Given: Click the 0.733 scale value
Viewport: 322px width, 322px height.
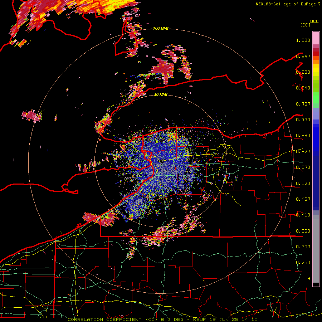Looking at the screenshot, I should (303, 120).
